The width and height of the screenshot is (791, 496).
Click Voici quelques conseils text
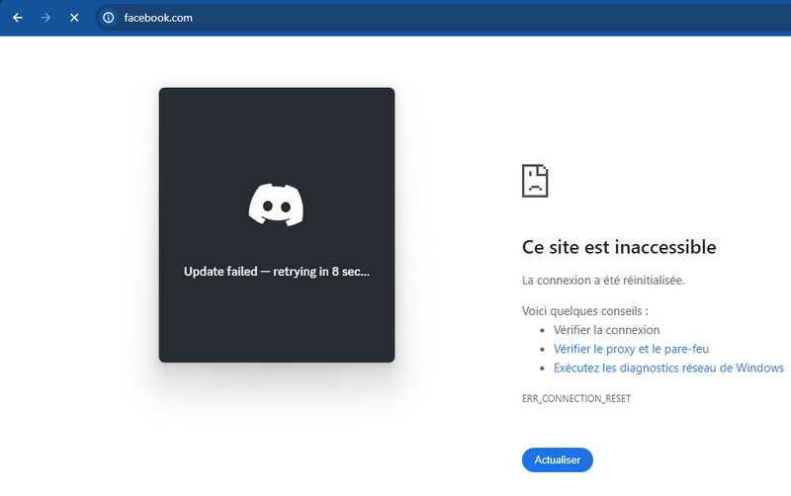click(585, 311)
